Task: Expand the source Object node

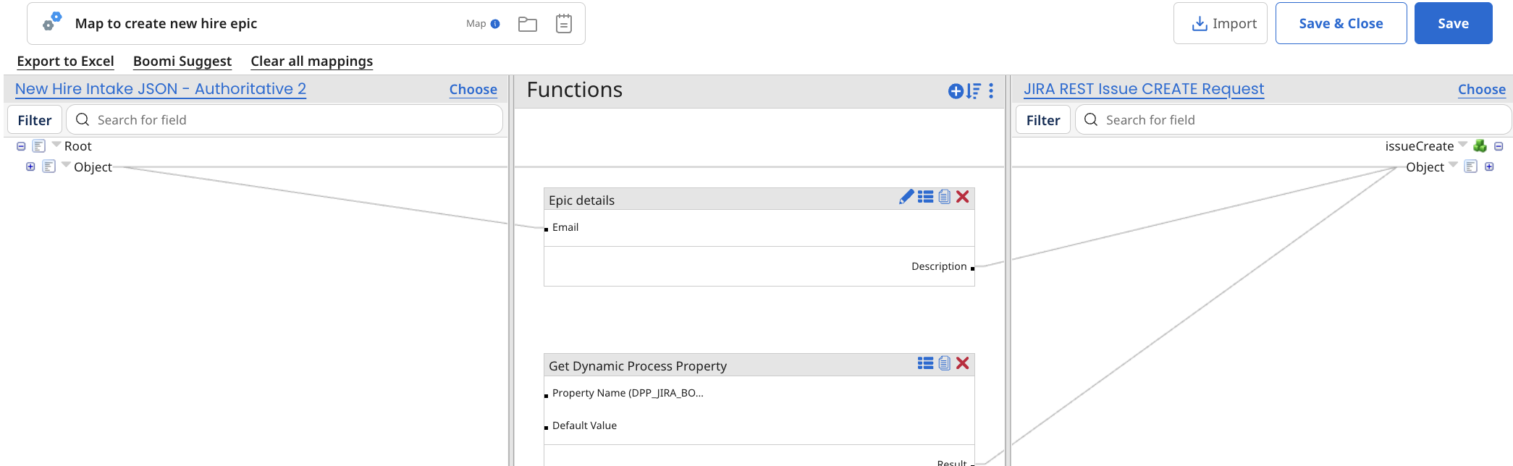Action: pos(30,167)
